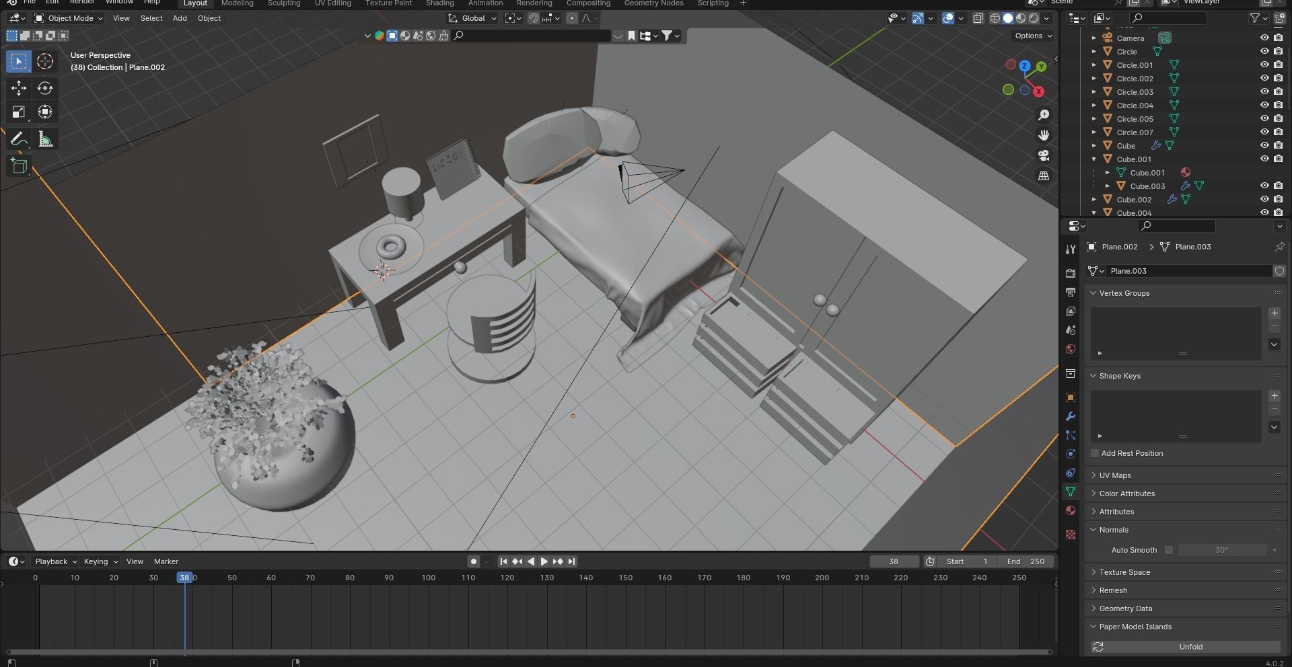Click the timeline horizontal scrollbar

coord(529,652)
